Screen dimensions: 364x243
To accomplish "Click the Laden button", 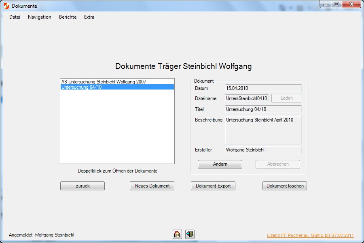I will point(286,98).
